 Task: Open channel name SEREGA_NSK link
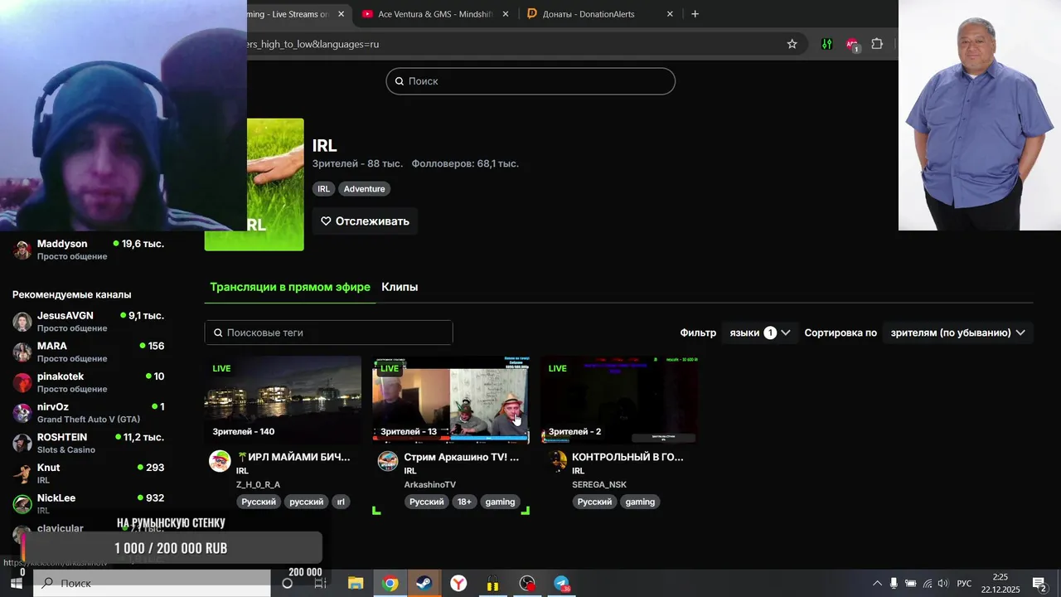click(x=599, y=485)
